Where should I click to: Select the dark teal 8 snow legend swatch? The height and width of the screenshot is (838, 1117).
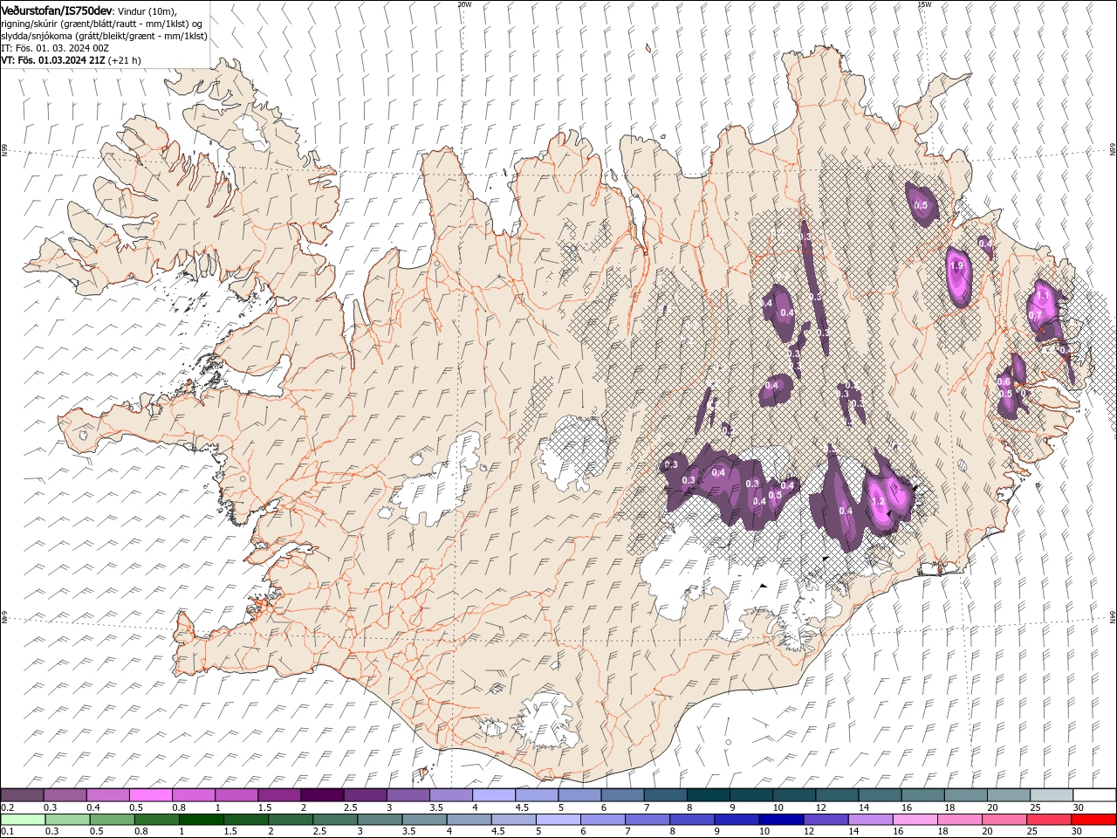(708, 794)
